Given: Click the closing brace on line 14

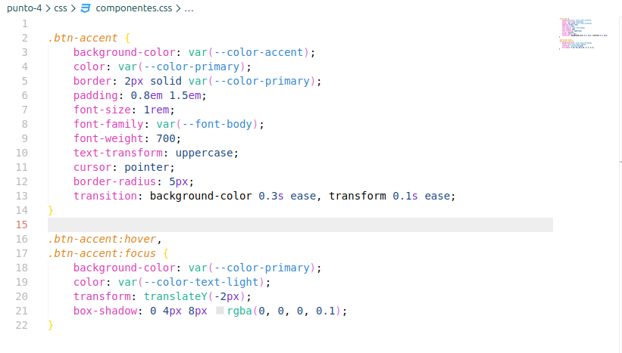Looking at the screenshot, I should pos(51,210).
